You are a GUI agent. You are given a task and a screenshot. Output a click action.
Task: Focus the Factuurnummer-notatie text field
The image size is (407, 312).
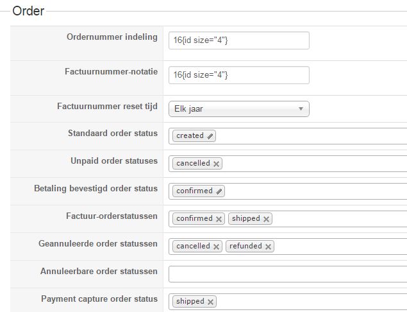[238, 75]
